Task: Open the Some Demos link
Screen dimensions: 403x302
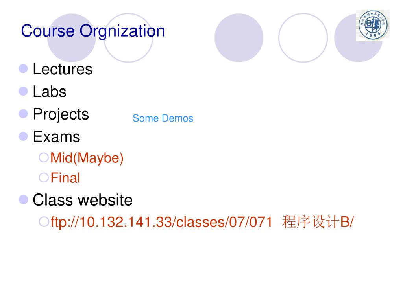Action: [x=163, y=118]
